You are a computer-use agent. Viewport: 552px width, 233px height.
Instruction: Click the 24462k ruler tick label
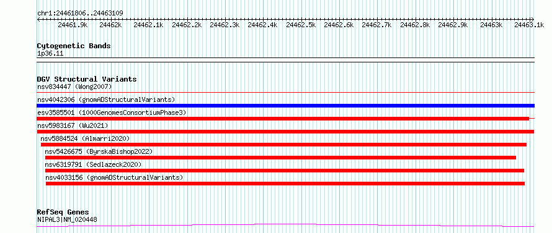(x=110, y=25)
